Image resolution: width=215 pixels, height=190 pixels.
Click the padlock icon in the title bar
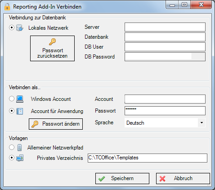click(x=7, y=7)
